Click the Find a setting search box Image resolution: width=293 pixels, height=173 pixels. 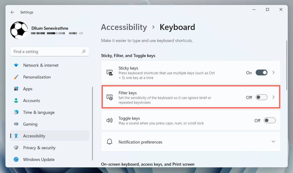coord(46,52)
